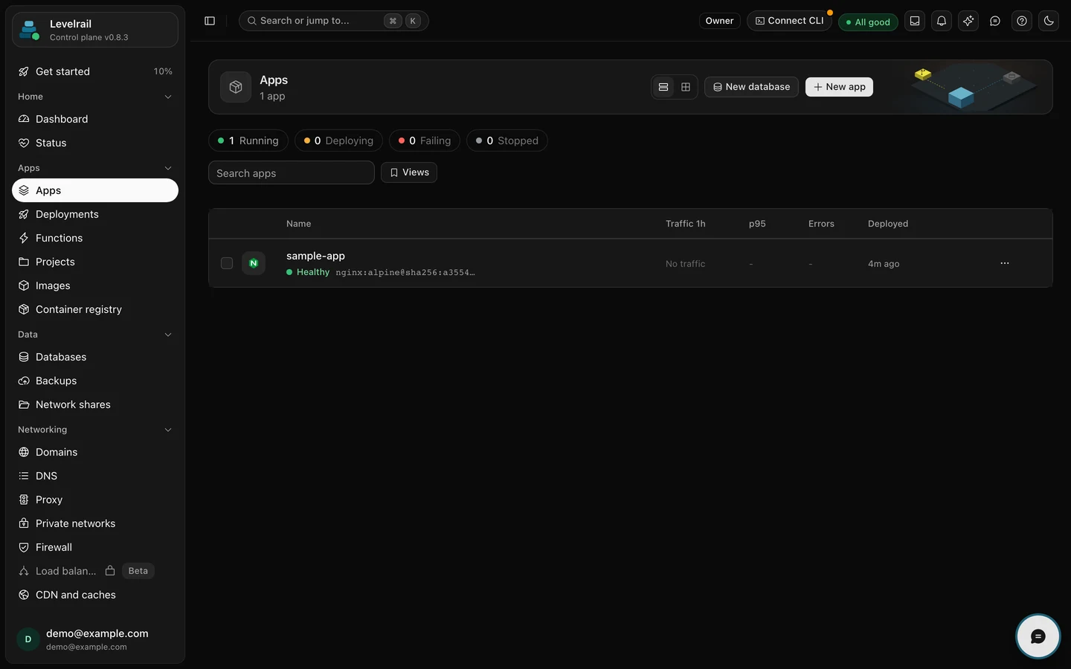Open Deployments

(x=95, y=214)
